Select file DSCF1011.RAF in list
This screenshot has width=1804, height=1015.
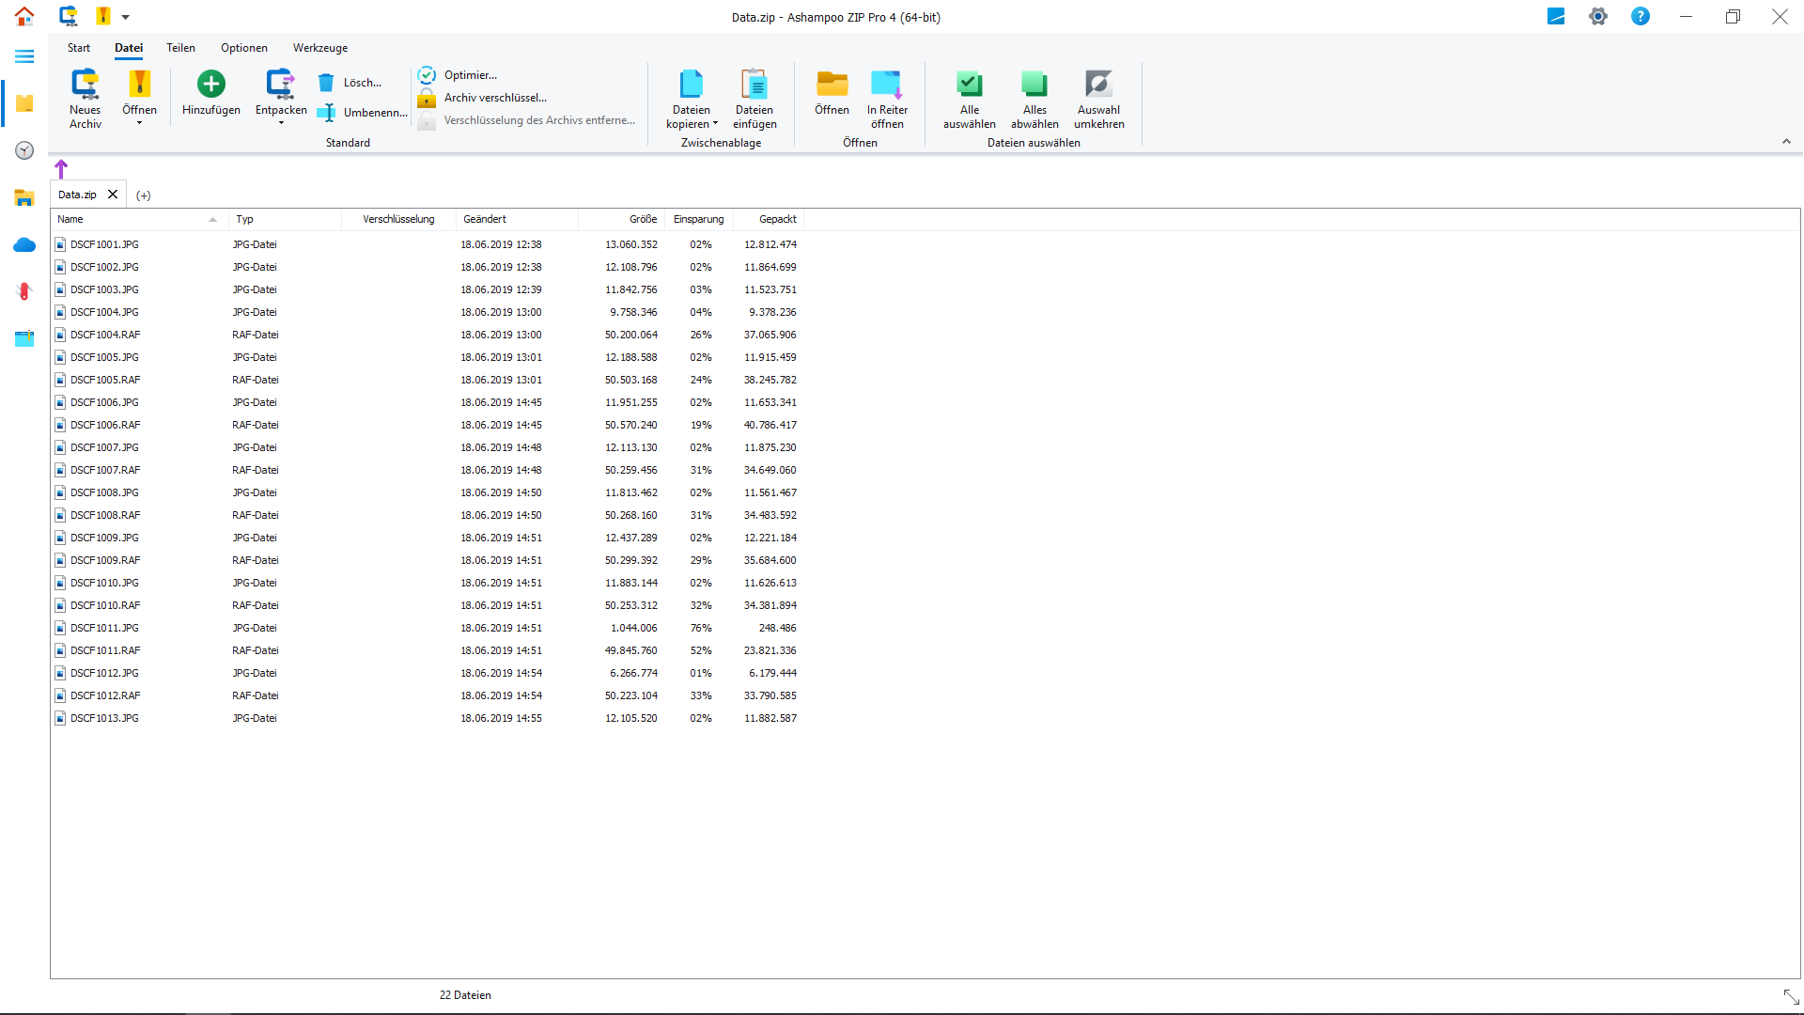(105, 650)
